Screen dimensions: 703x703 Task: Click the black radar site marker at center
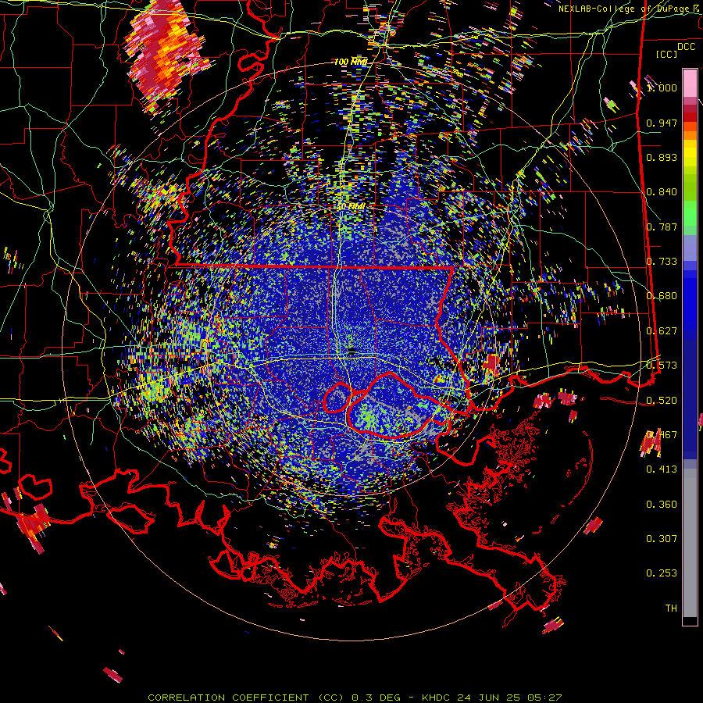coord(352,351)
